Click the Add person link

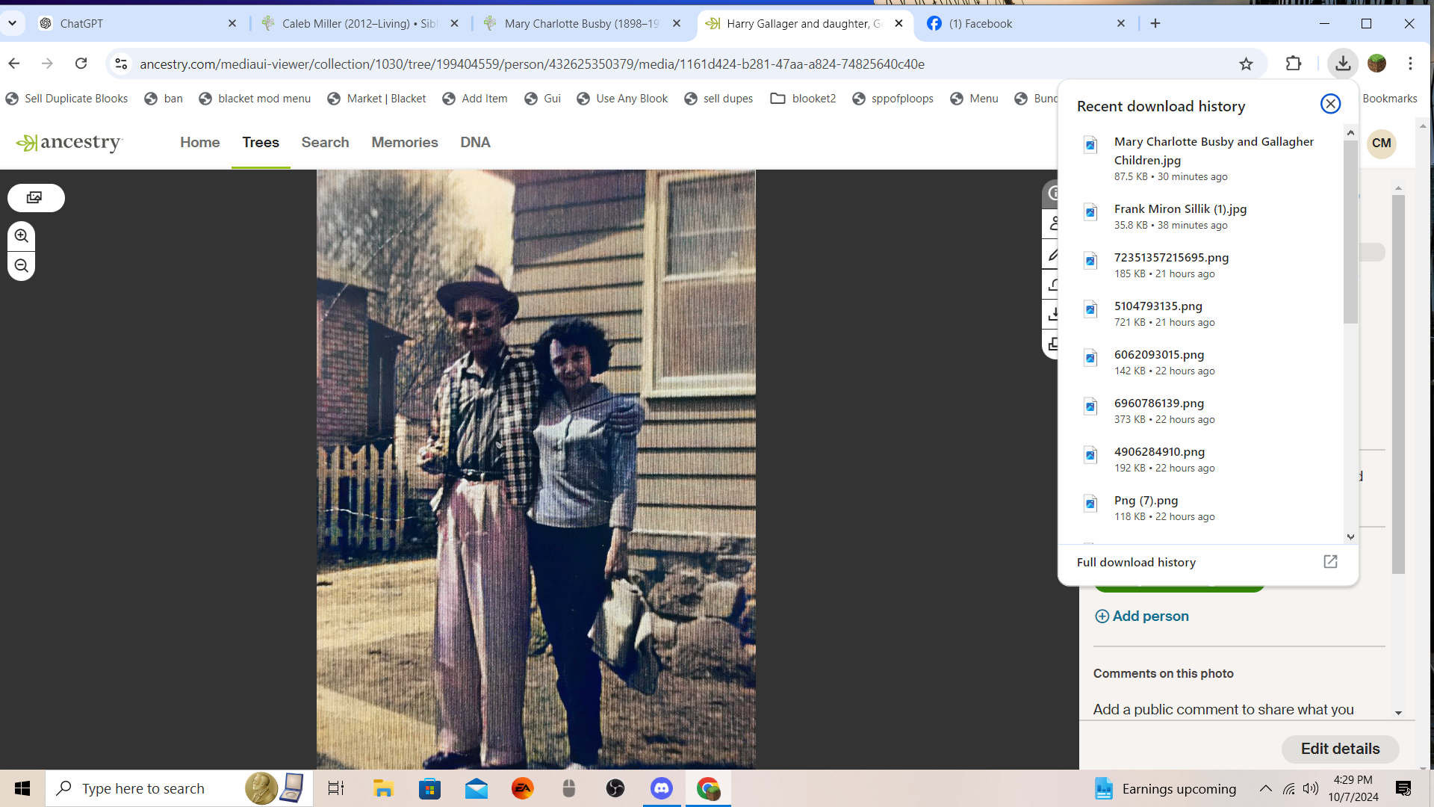1142,616
